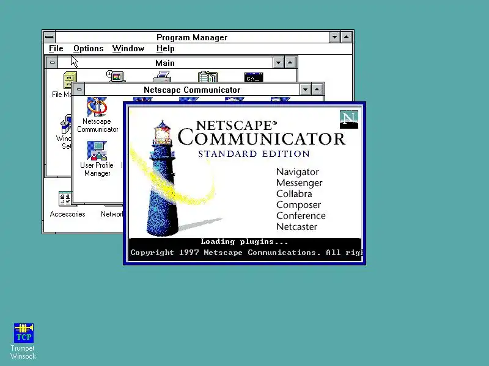The image size is (489, 366).
Task: Maximize the Netscape Communicator group window
Action: [x=317, y=90]
